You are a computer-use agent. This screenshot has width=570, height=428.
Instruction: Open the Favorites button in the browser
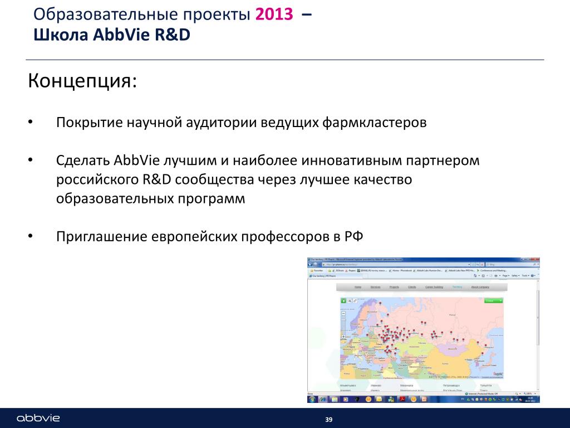(317, 271)
